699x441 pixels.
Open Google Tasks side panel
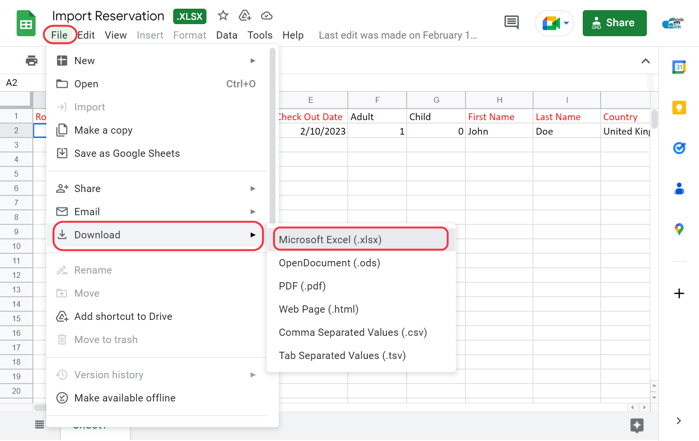click(x=679, y=148)
